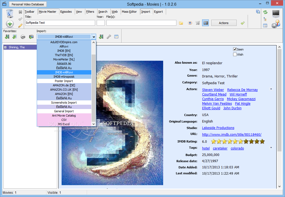Viewport: 285px width, 197px height.
Task: Click in the Title input field
Action: (x=60, y=23)
